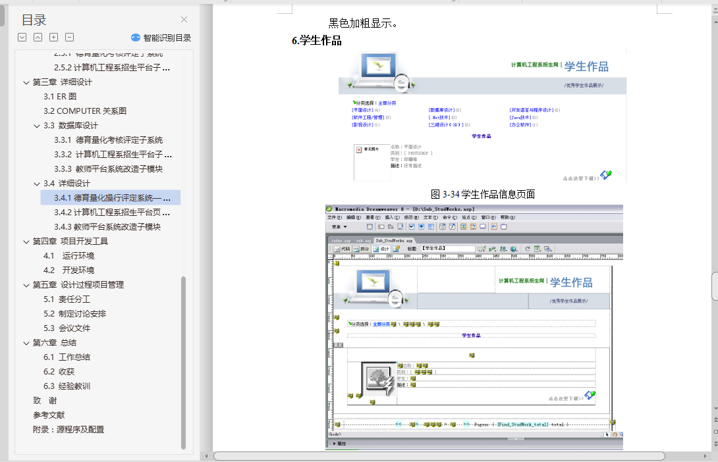This screenshot has width=718, height=462.
Task: Click 3.3 数据库设计 section title
Action: [x=70, y=126]
